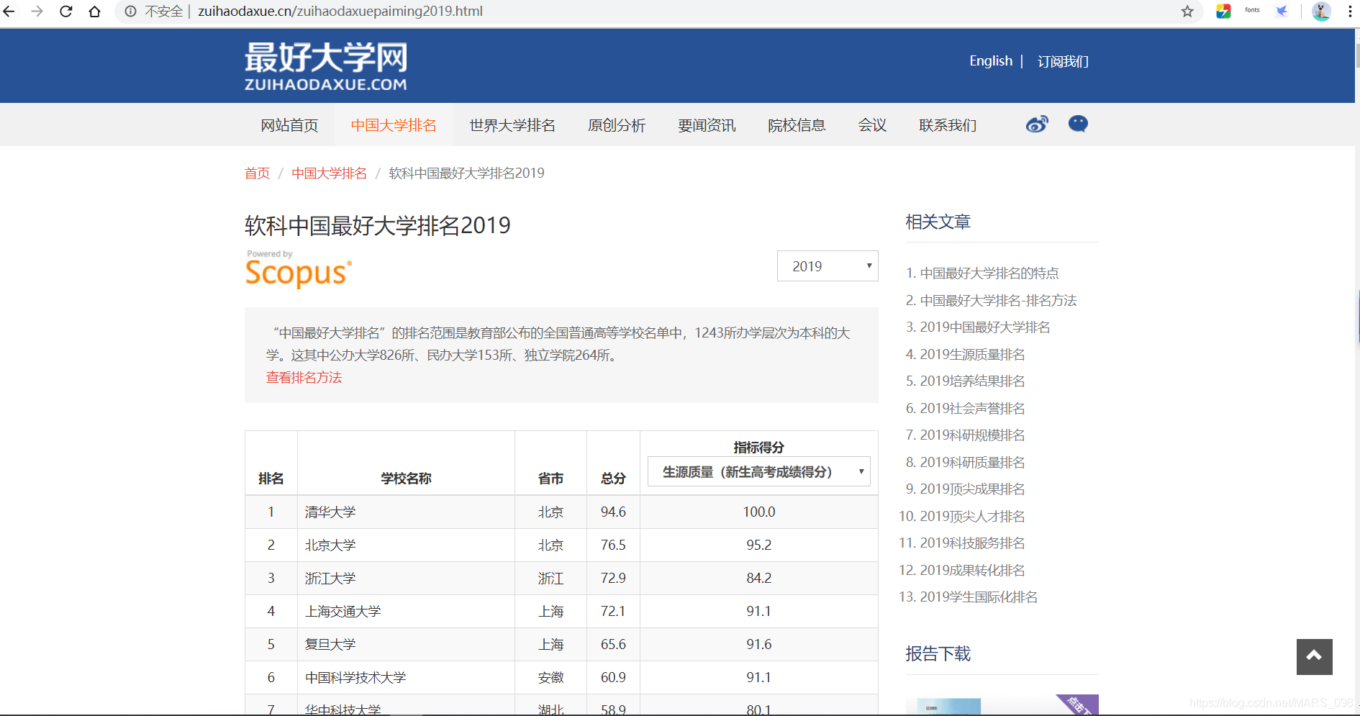The height and width of the screenshot is (716, 1360).
Task: Click 首页 in the breadcrumb
Action: (257, 173)
